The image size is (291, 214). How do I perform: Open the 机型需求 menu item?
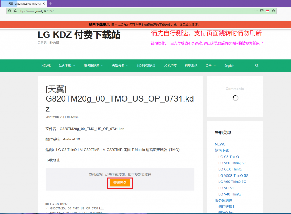tap(191, 66)
